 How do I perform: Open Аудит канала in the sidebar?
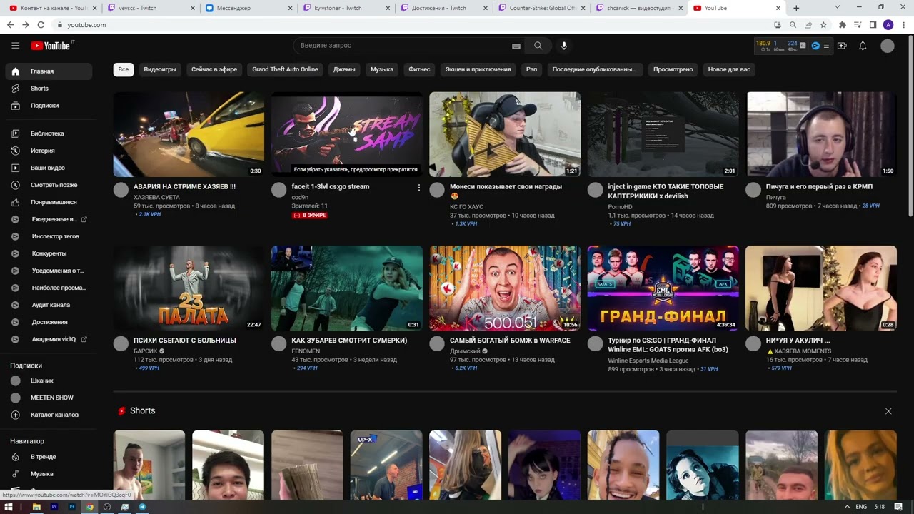coord(49,305)
